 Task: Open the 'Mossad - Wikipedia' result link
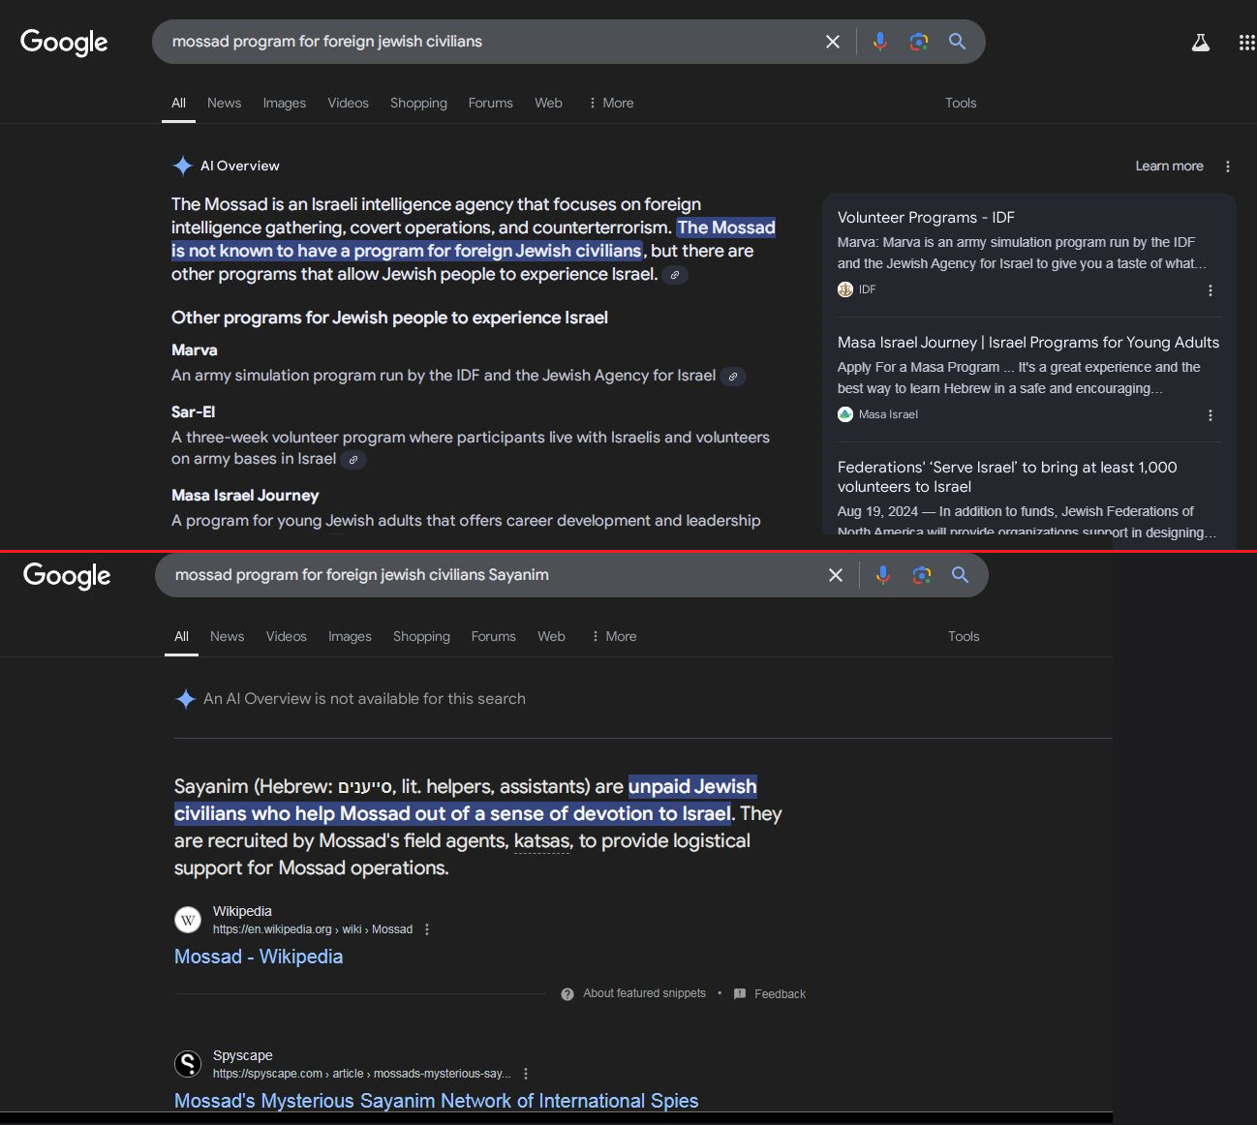click(259, 957)
